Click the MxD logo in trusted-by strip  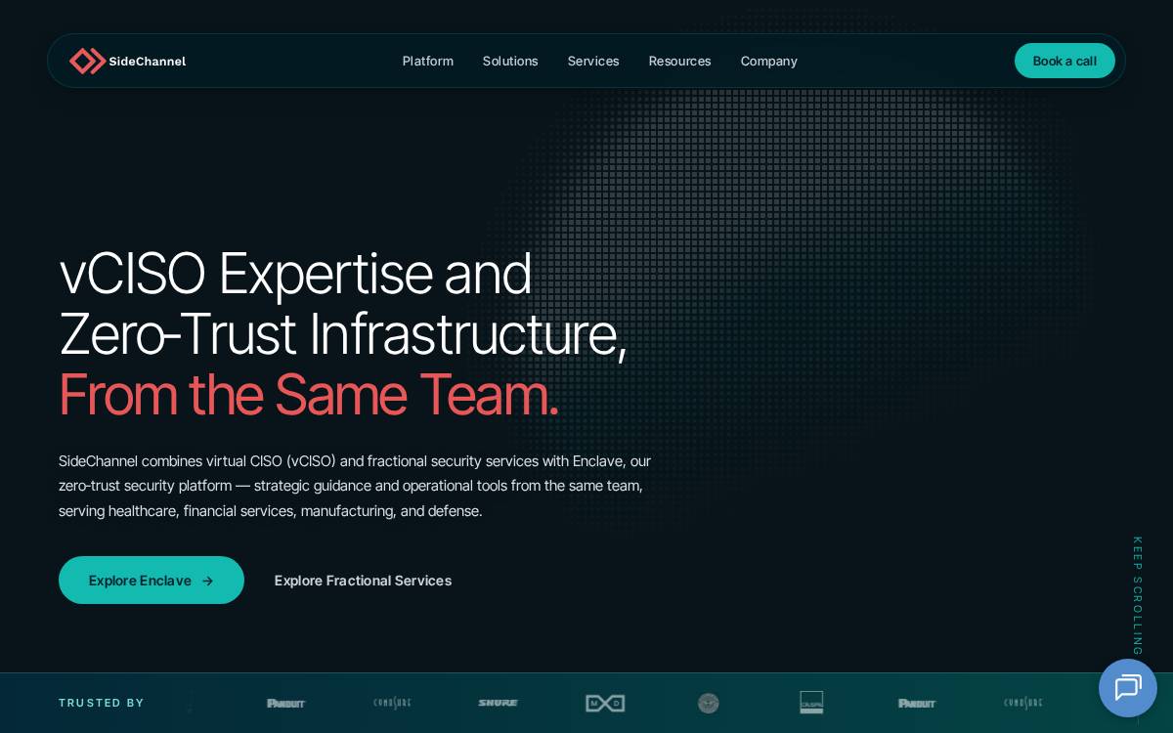coord(605,703)
